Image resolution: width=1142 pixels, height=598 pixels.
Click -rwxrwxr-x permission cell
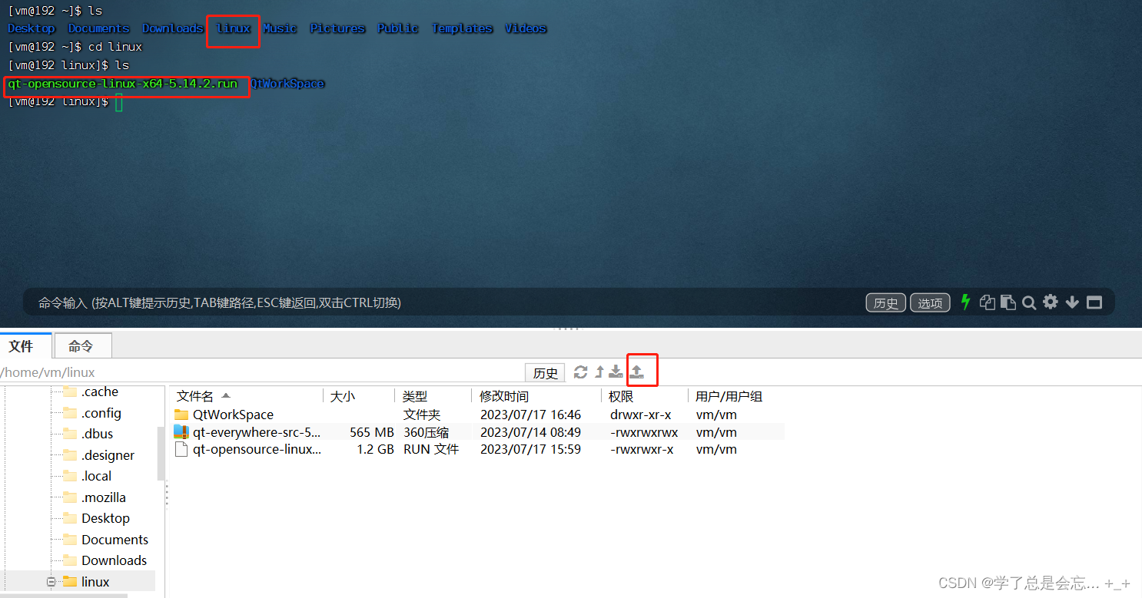(x=642, y=449)
